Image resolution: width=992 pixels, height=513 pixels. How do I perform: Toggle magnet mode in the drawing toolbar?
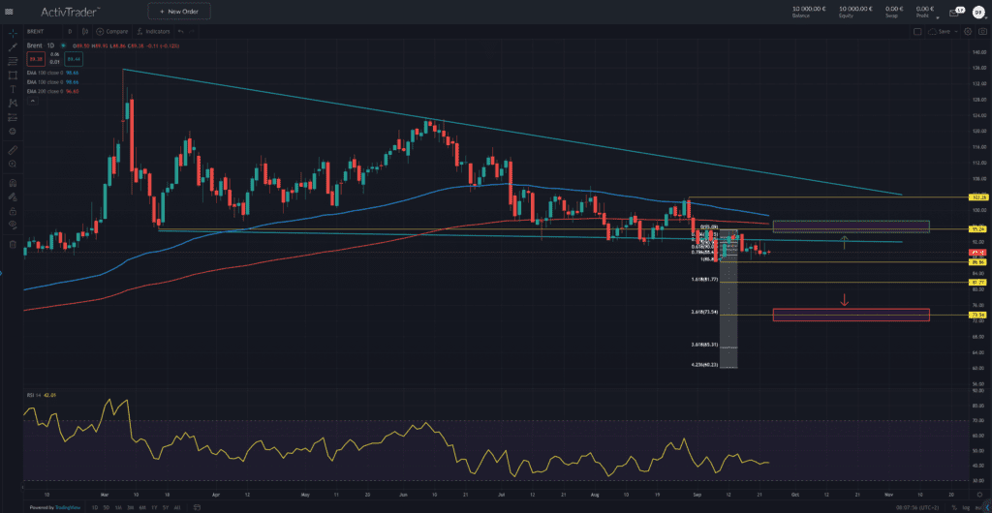pyautogui.click(x=12, y=183)
